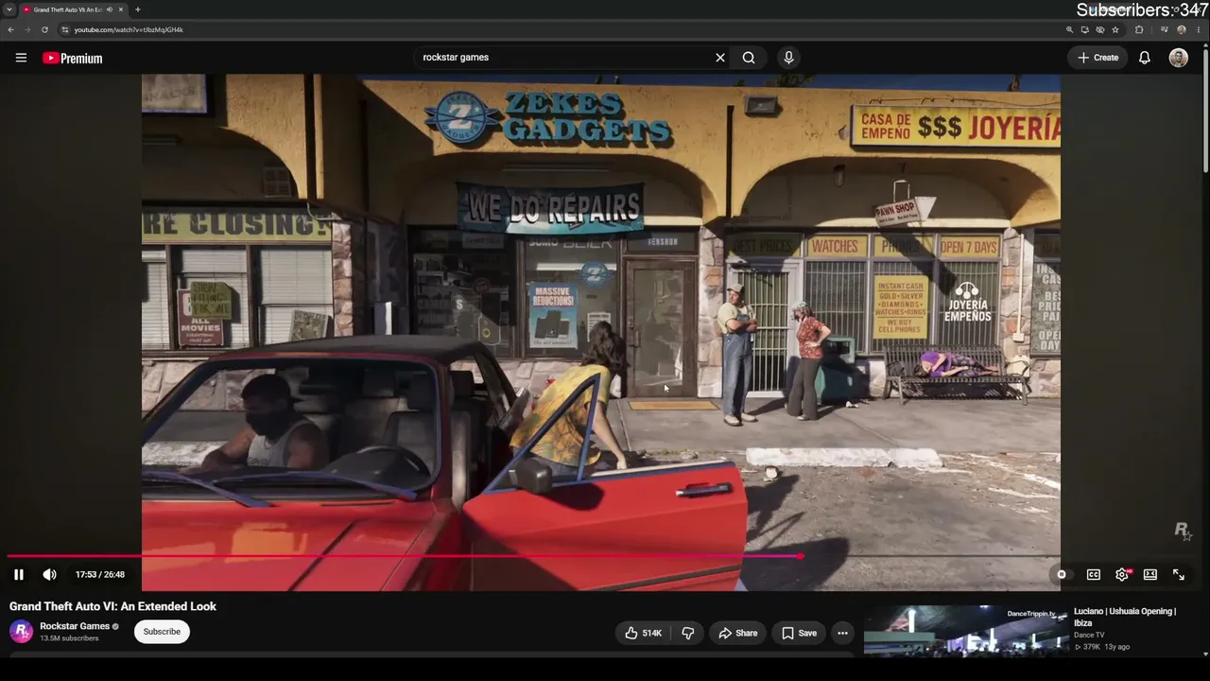Mute the tab via its speaker icon

coord(110,9)
